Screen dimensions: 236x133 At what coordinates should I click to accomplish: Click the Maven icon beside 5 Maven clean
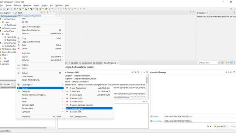coord(67,102)
